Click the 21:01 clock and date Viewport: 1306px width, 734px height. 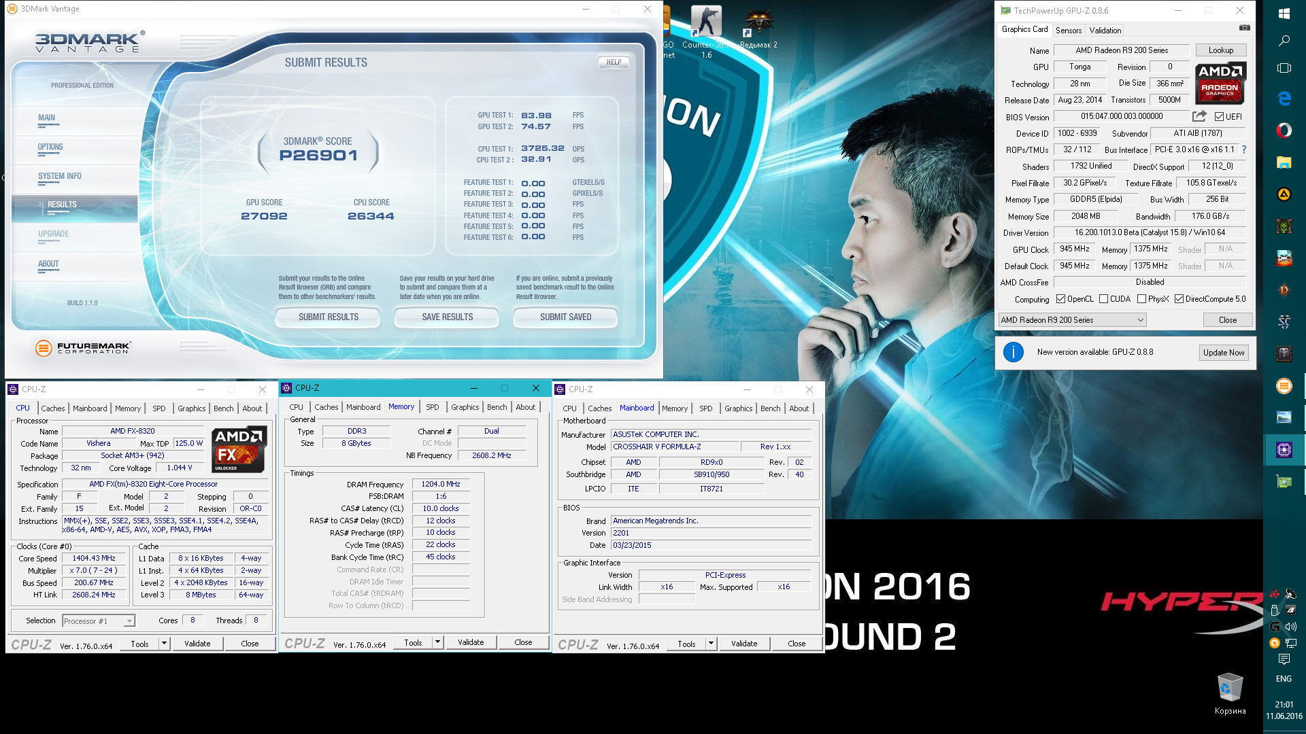click(x=1284, y=710)
